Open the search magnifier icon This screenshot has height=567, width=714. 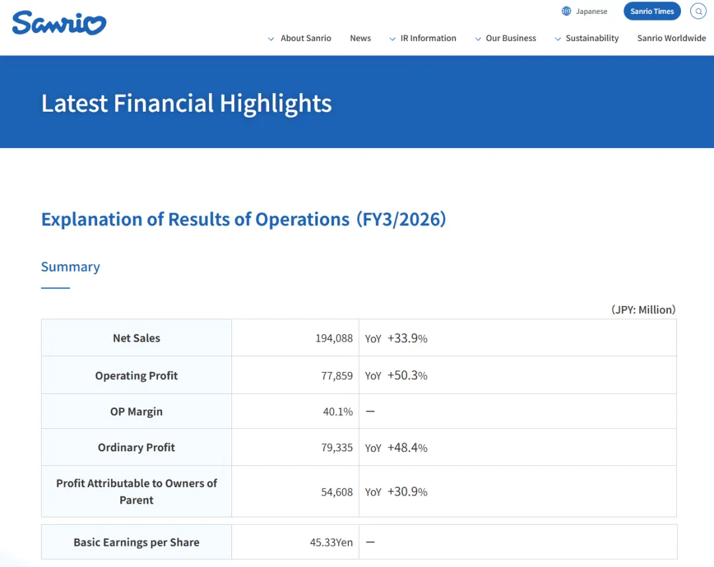point(698,11)
